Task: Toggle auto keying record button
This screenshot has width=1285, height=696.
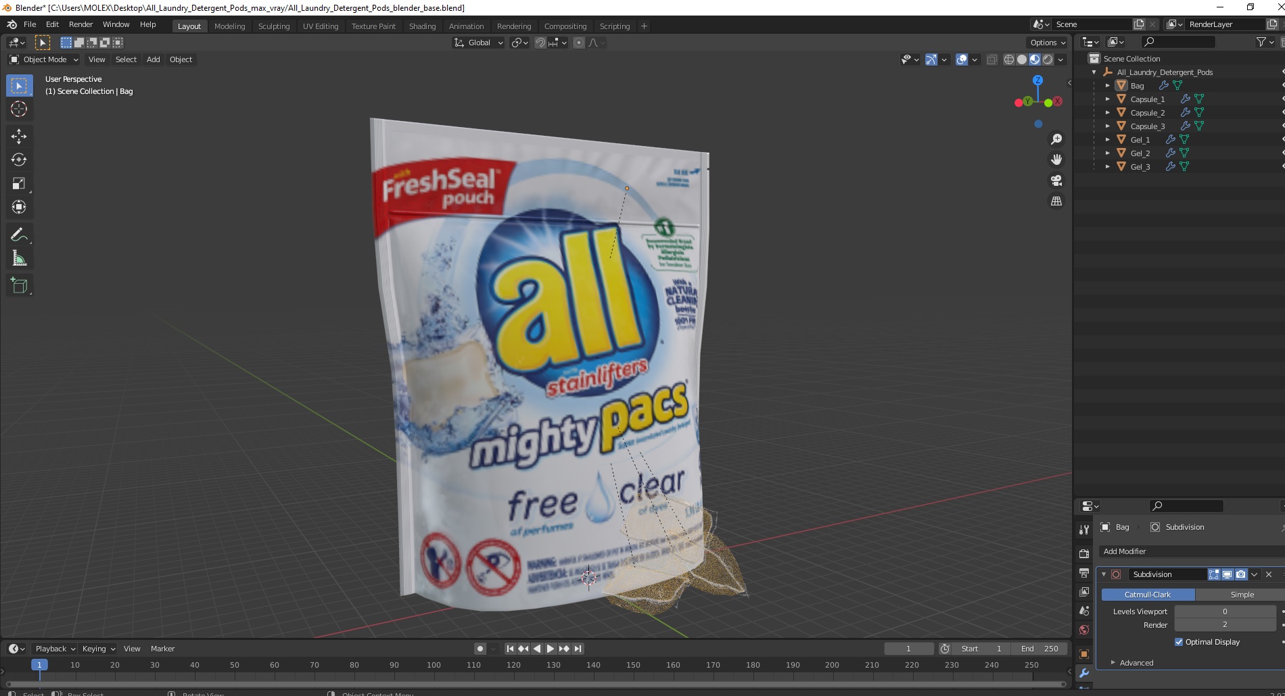Action: point(480,649)
